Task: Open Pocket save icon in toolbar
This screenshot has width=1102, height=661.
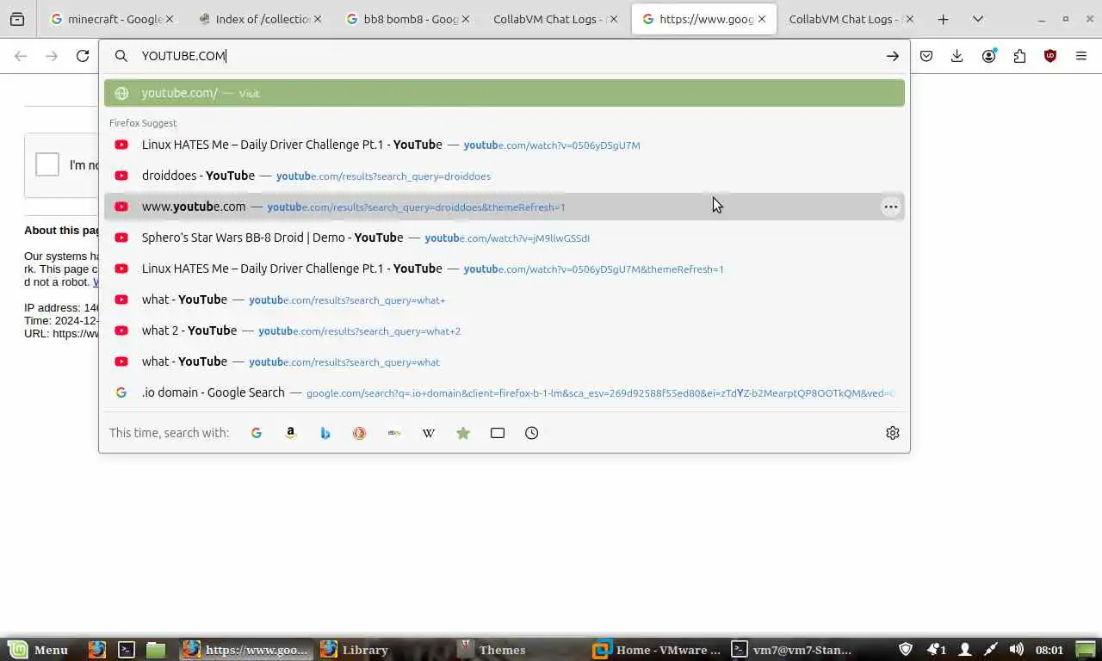Action: (x=926, y=56)
